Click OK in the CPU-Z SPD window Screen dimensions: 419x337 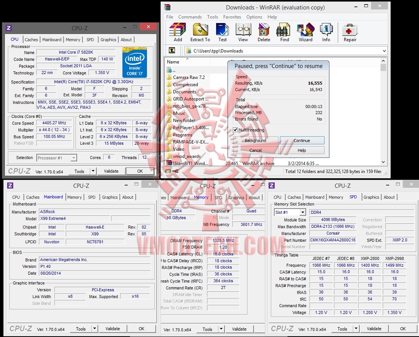pos(403,329)
